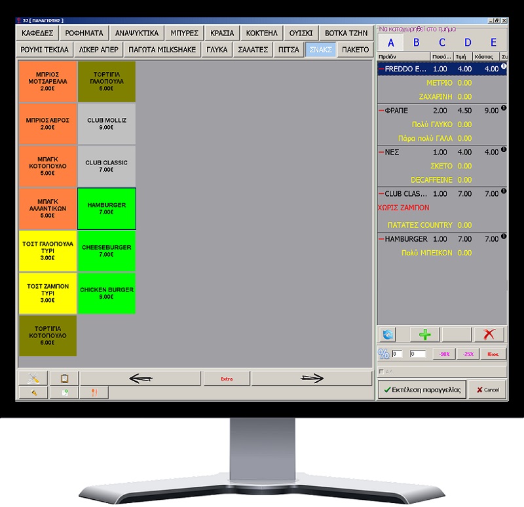
Task: Click the left arrow navigation button
Action: pos(141,378)
